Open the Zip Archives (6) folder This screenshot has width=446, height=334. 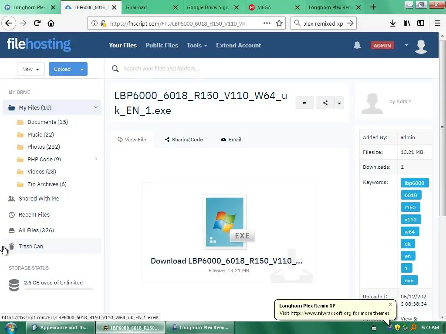tap(47, 184)
